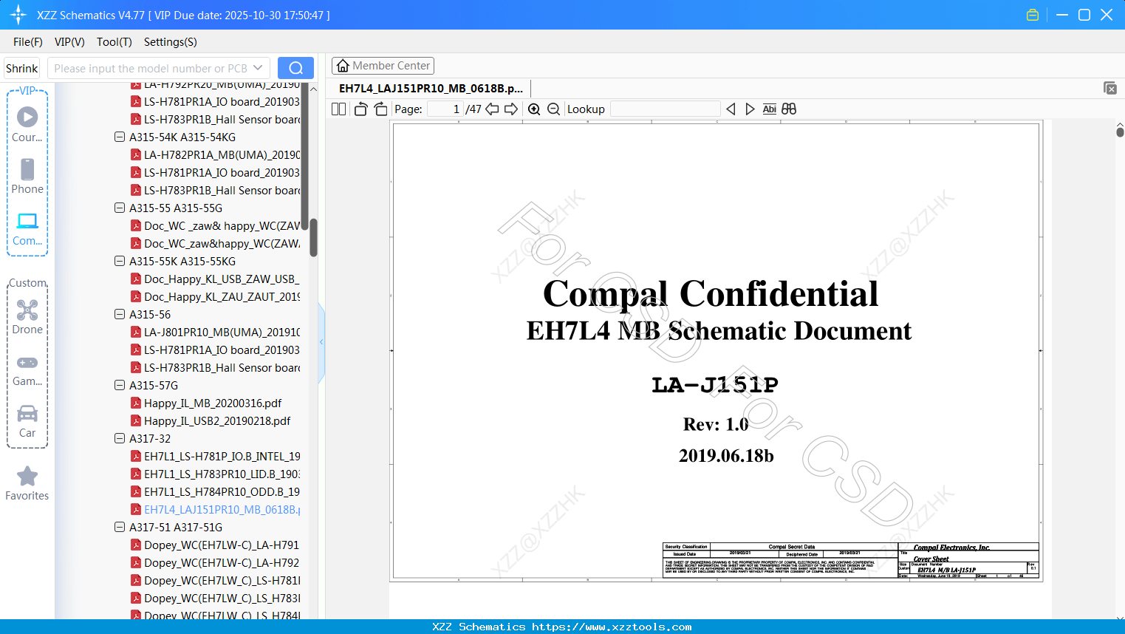
Task: Open Dopey_WC(EH7LW-C)_LA-H792 file
Action: (215, 563)
